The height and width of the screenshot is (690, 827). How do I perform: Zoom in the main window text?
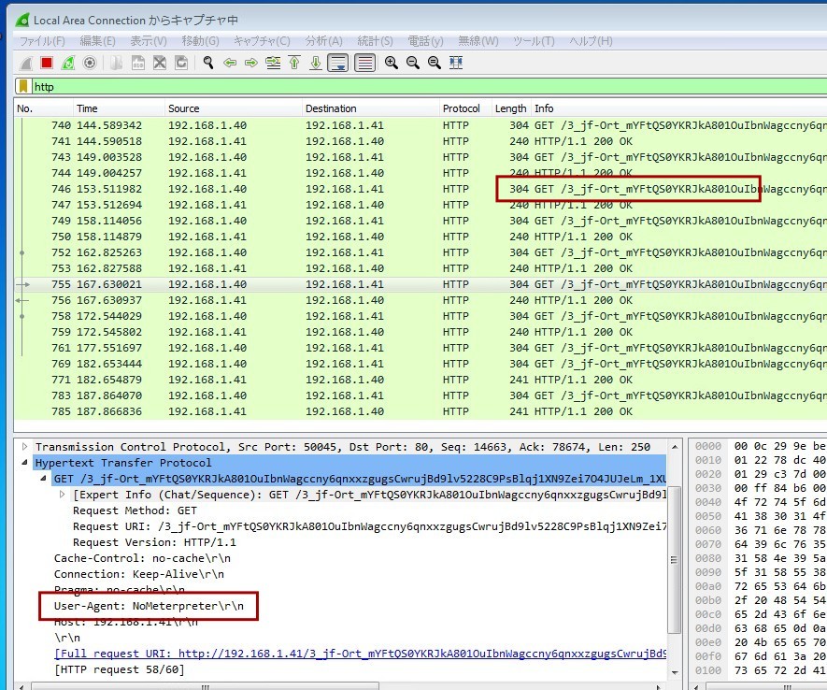pos(392,64)
